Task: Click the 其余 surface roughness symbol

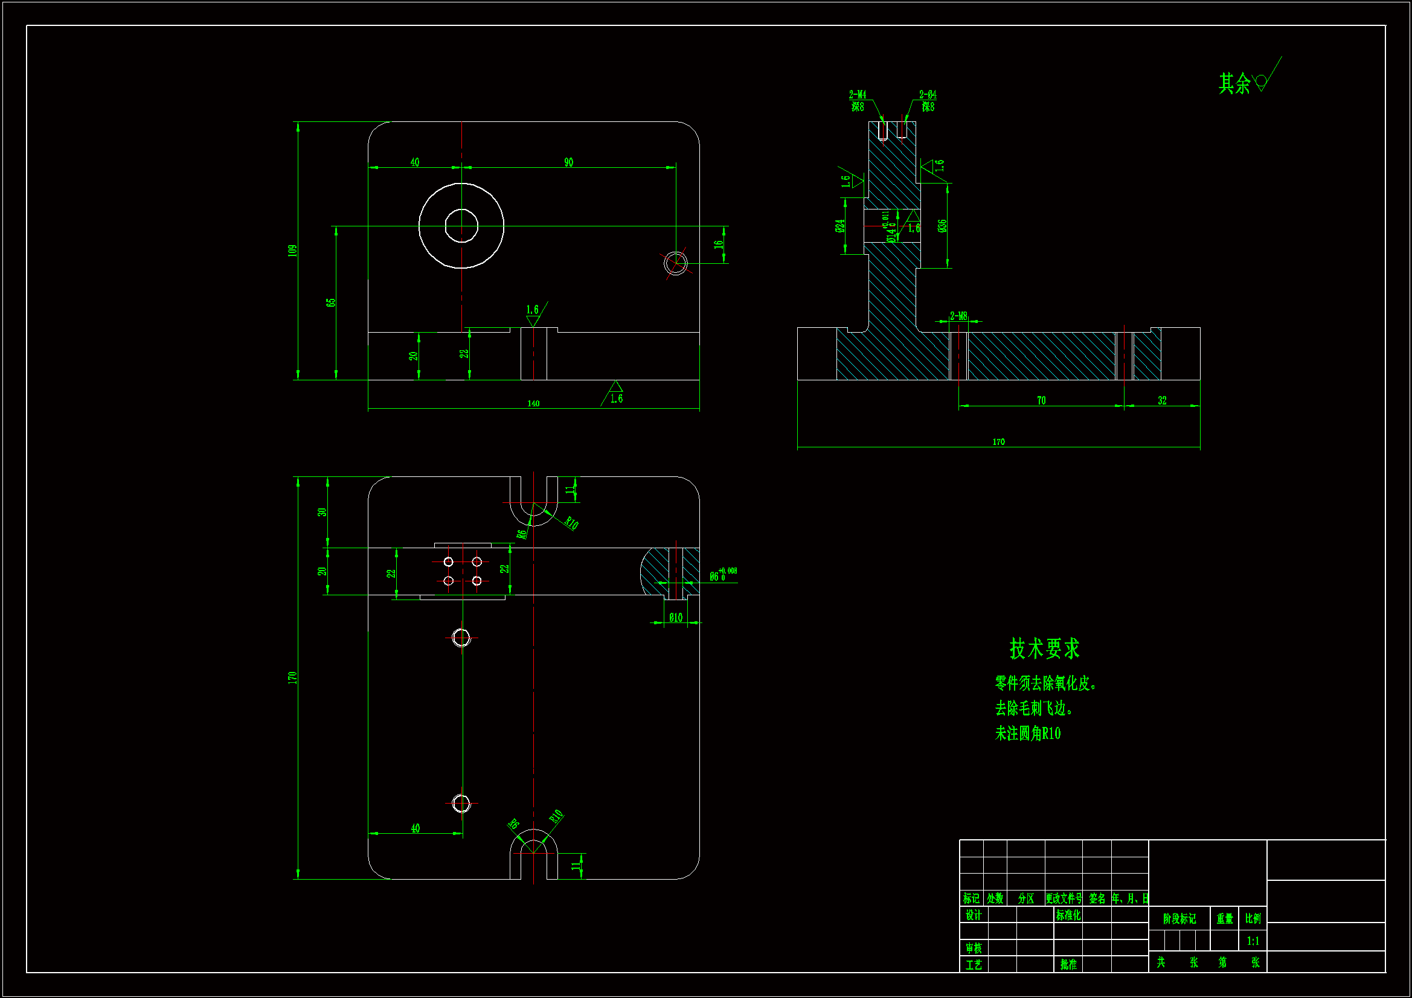Action: click(1260, 81)
